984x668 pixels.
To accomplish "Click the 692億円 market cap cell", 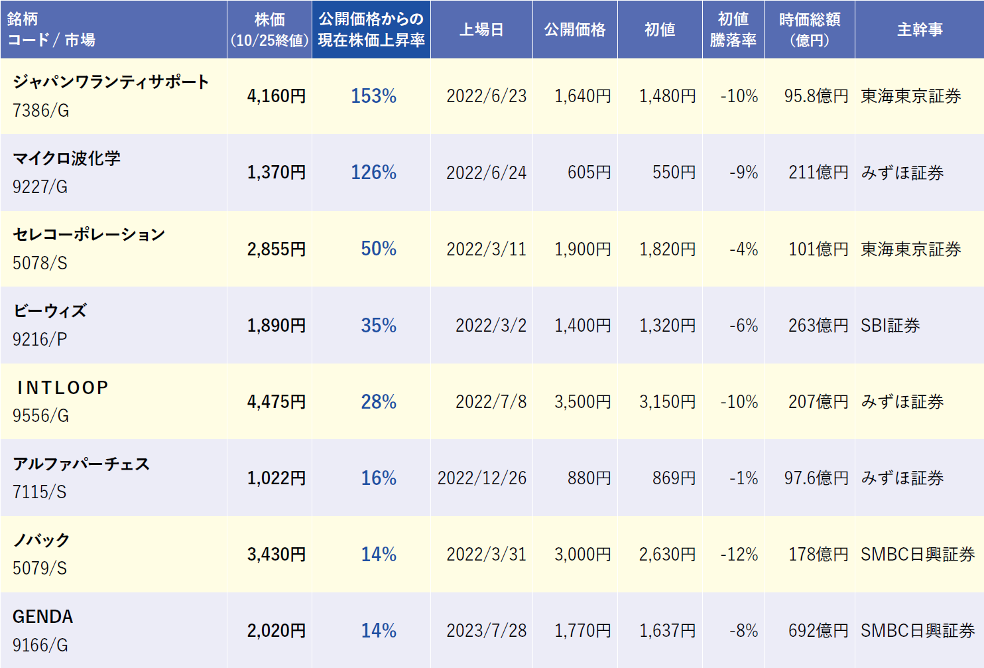I will [x=818, y=631].
